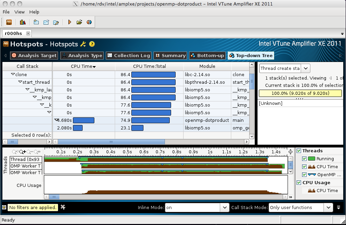Open the Analysis Target tab
Screen dimensions: 346x225
(34, 55)
